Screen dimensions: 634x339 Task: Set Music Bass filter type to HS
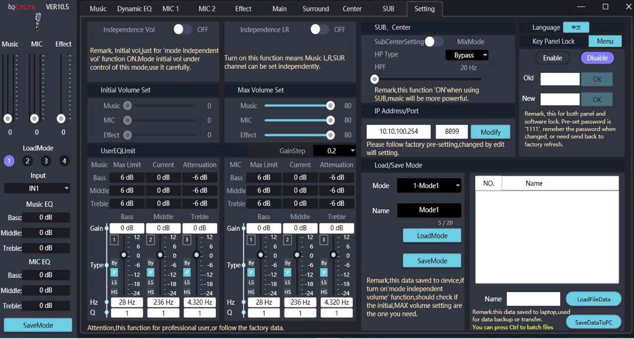(114, 292)
